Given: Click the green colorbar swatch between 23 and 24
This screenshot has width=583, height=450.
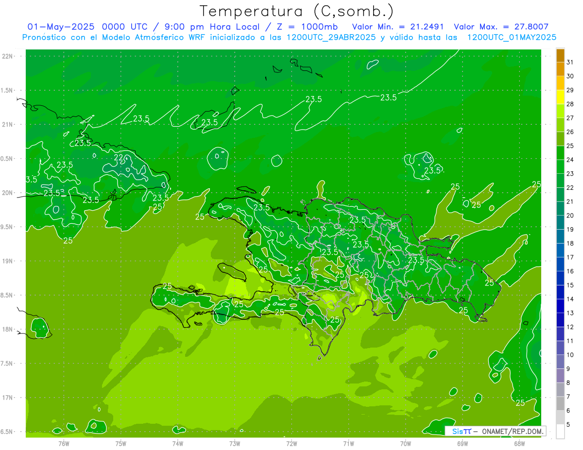Looking at the screenshot, I should point(560,167).
